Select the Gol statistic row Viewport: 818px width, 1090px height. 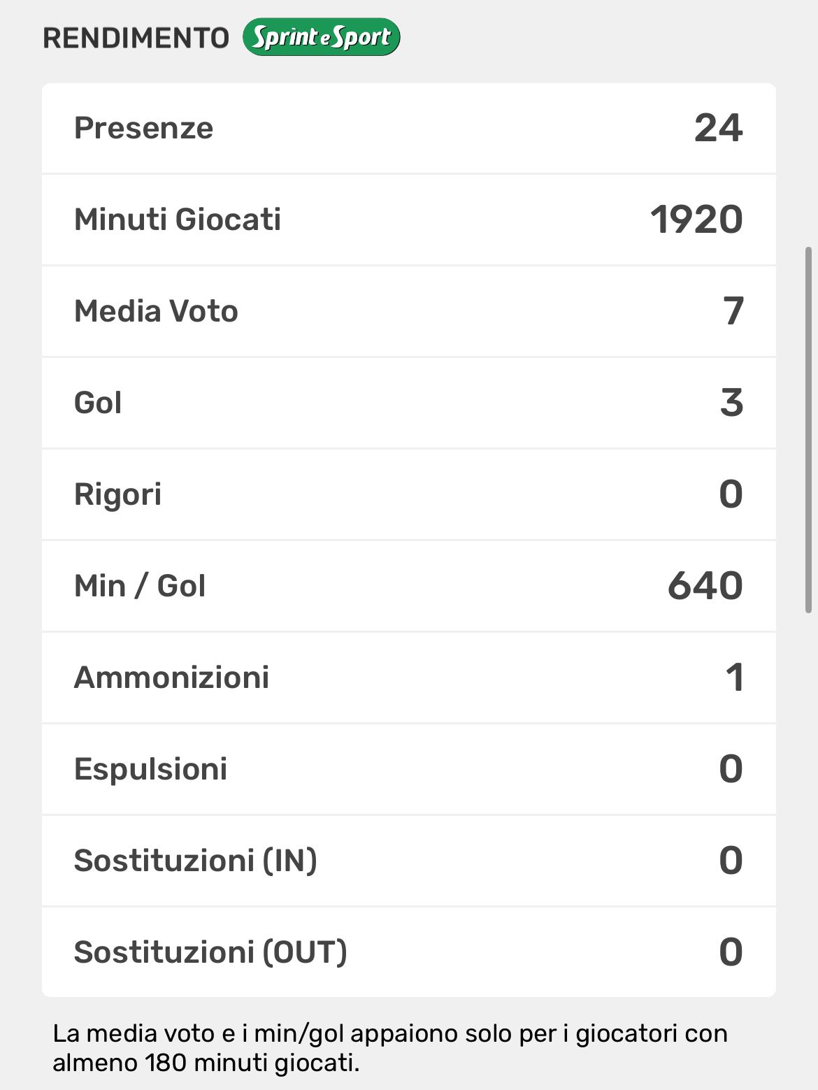tap(408, 403)
